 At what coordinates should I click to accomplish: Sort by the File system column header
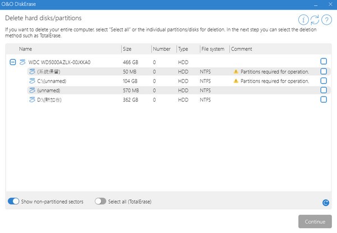[213, 49]
